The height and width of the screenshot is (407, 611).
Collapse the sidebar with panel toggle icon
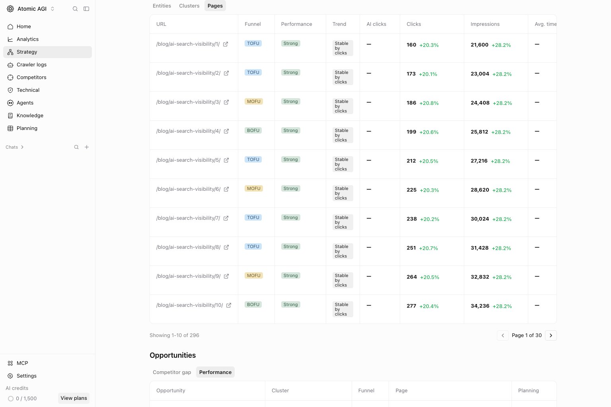86,9
